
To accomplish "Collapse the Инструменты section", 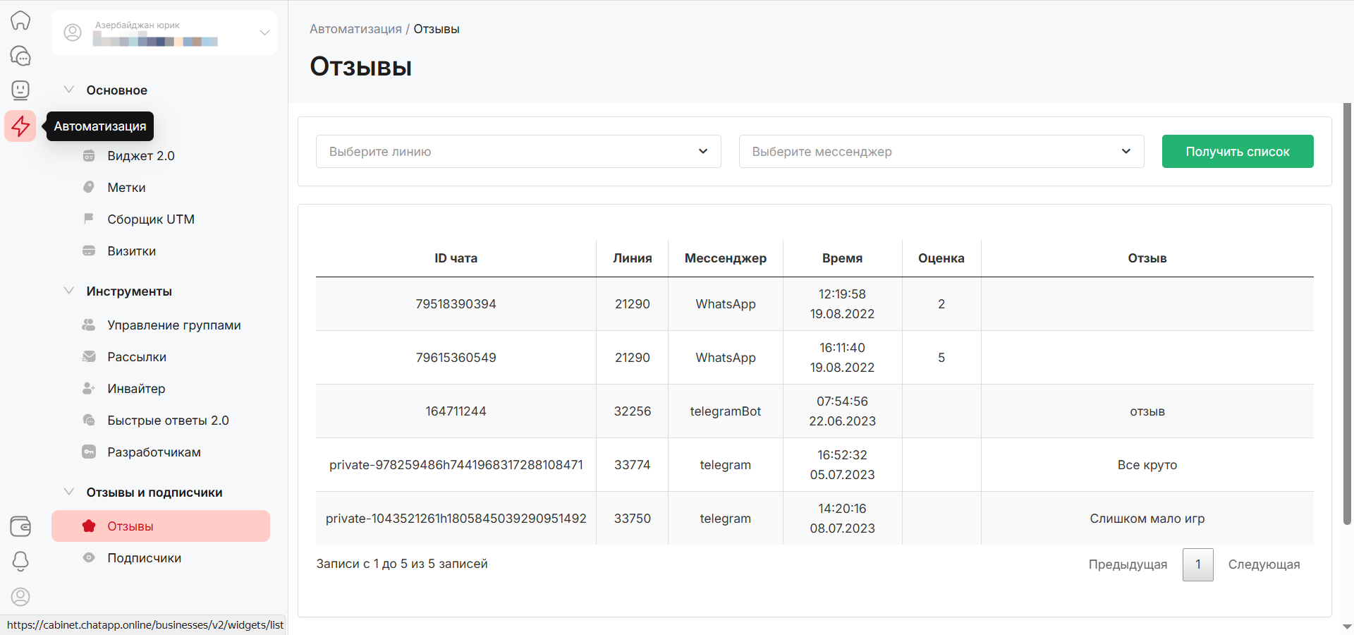I will pos(69,291).
